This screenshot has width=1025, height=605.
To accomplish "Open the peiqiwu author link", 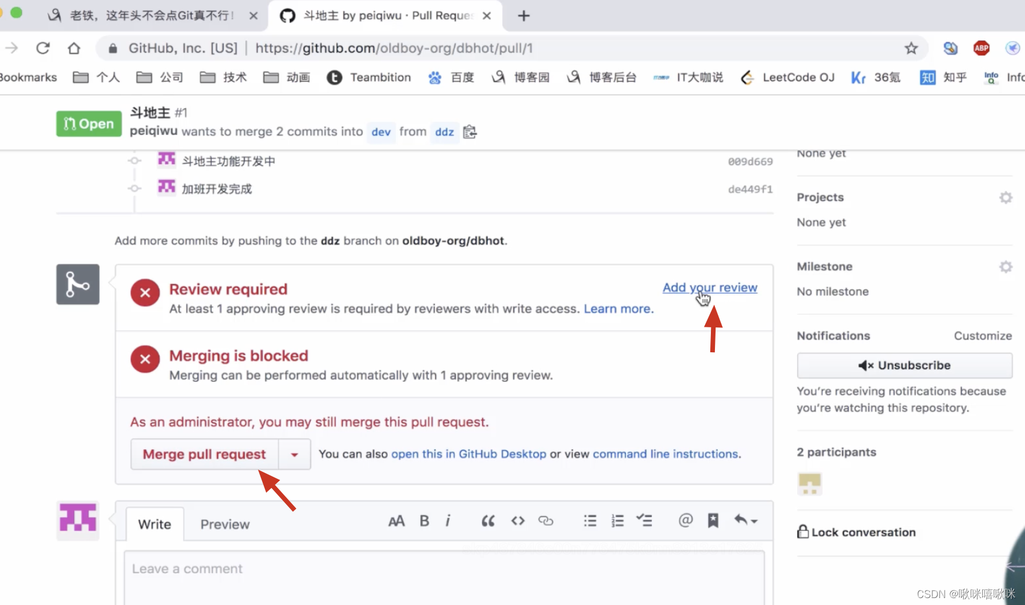I will coord(153,131).
